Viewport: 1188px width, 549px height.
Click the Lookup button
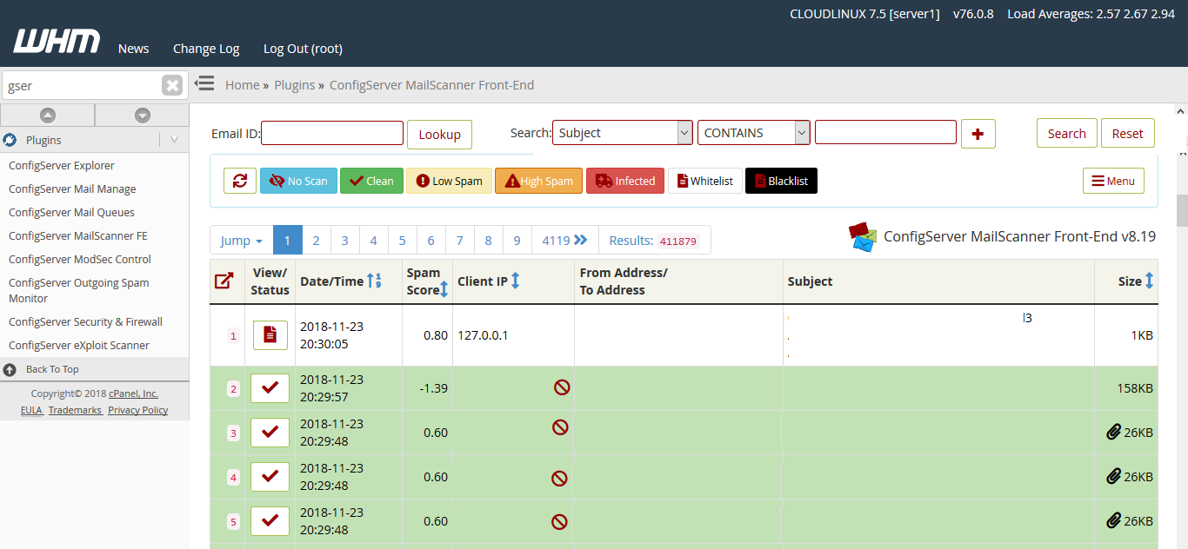[439, 135]
